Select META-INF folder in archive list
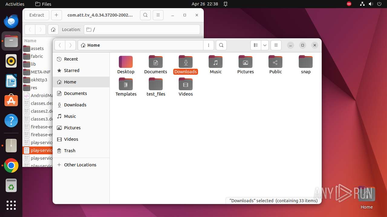This screenshot has height=217, width=387. pyautogui.click(x=38, y=72)
